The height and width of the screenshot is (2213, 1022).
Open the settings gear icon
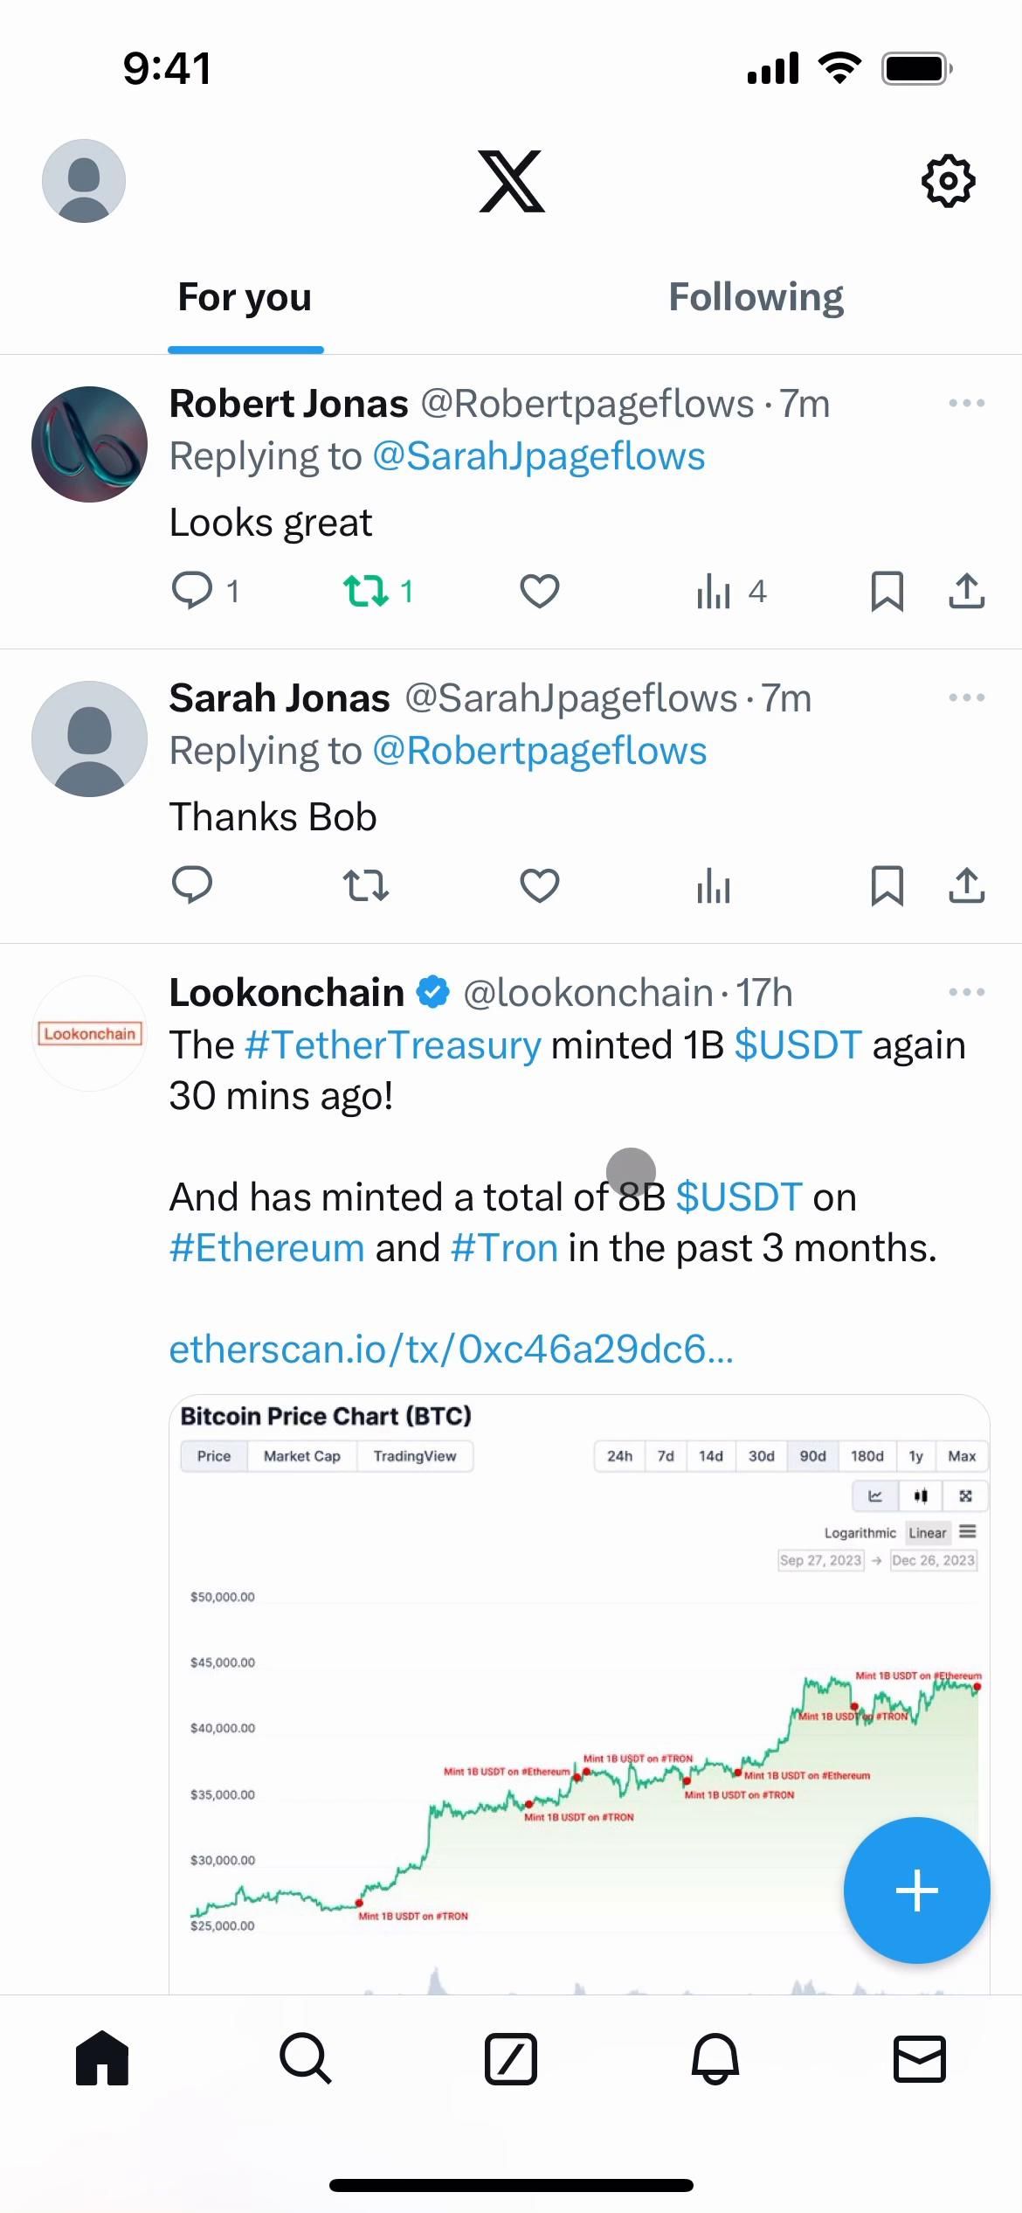[948, 181]
